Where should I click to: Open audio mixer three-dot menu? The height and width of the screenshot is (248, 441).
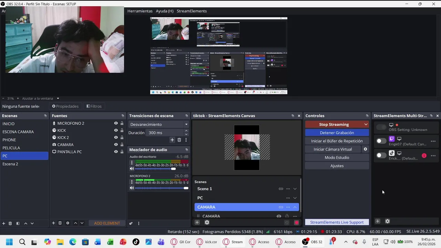[x=139, y=223]
